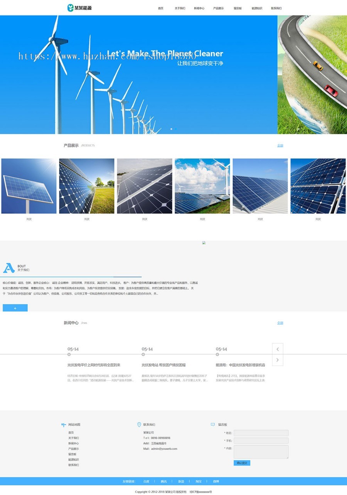Open second product thumbnail with grass and tree

pos(87,186)
